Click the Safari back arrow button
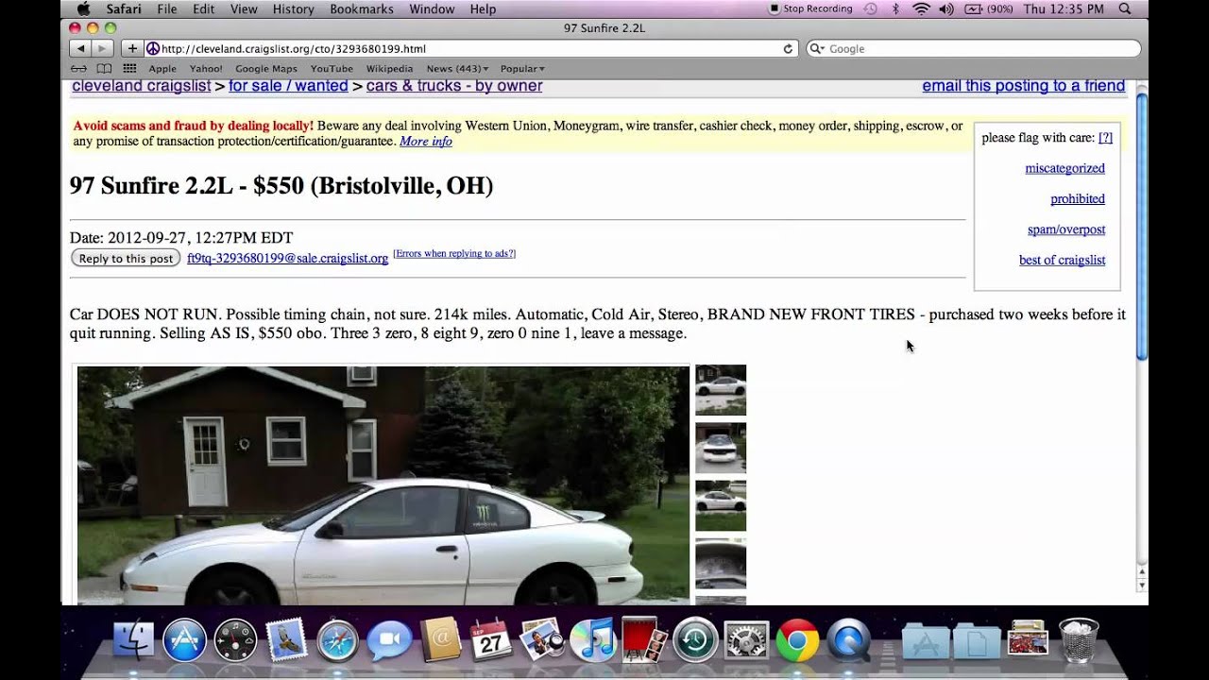1209x680 pixels. pos(80,48)
